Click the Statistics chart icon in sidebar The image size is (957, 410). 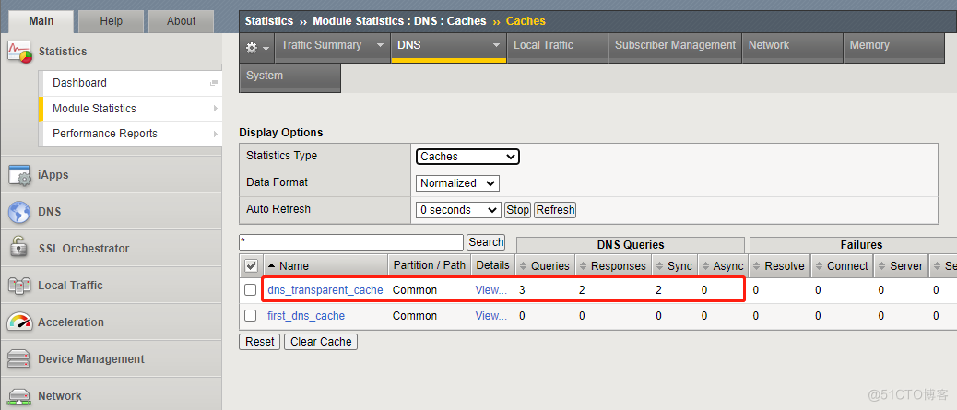pyautogui.click(x=19, y=52)
